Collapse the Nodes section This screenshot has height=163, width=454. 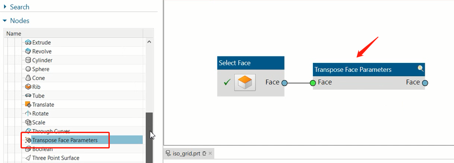tap(5, 21)
